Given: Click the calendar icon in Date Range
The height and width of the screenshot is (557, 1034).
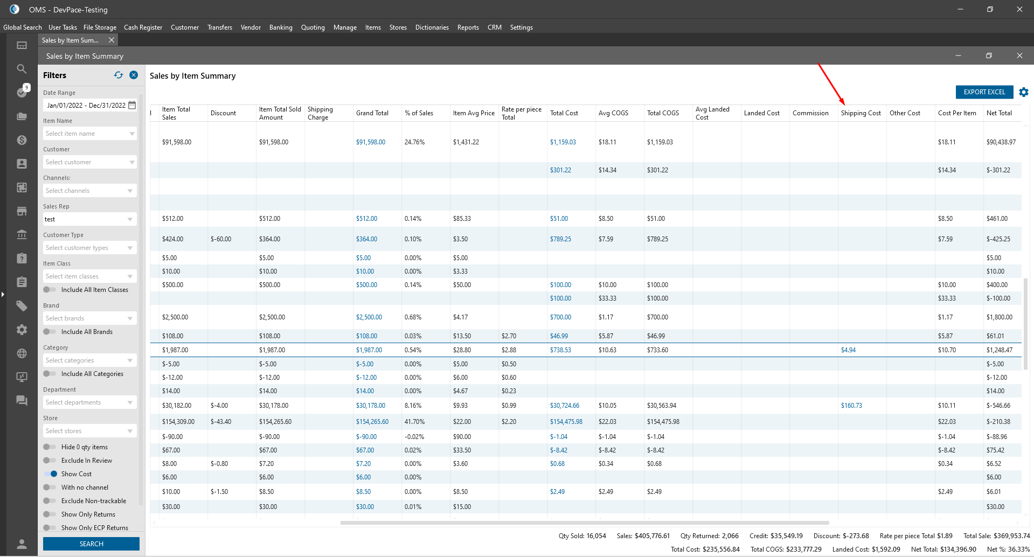Looking at the screenshot, I should (x=132, y=106).
